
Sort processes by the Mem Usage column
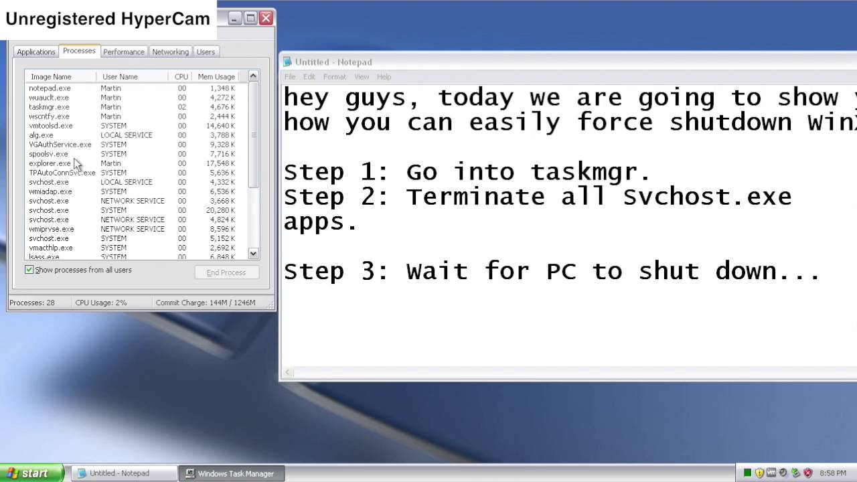pos(216,77)
